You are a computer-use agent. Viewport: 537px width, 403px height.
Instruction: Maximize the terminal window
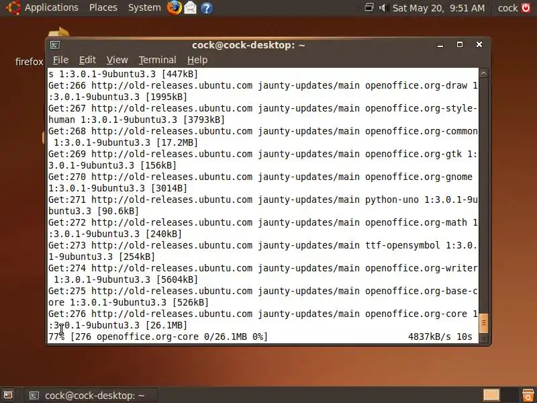pos(460,44)
